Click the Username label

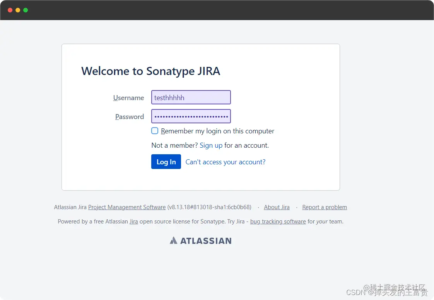(128, 98)
